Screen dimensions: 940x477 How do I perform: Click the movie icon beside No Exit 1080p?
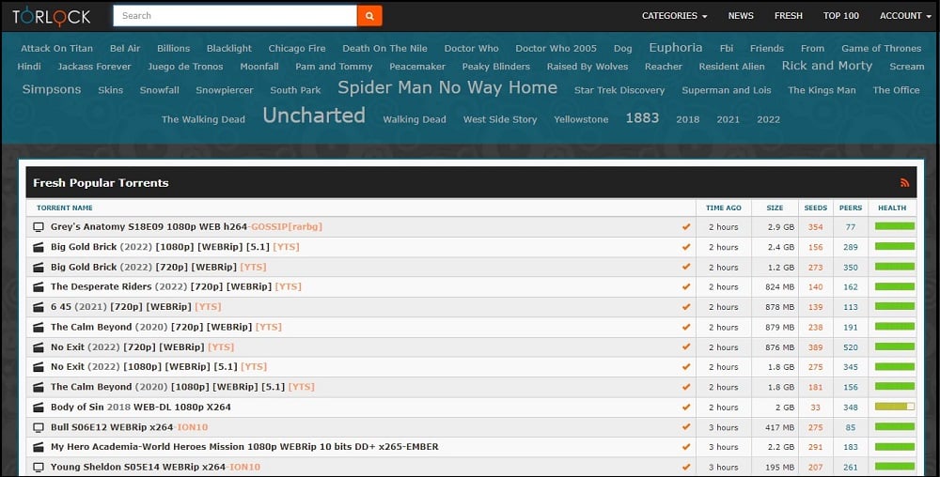(x=39, y=367)
